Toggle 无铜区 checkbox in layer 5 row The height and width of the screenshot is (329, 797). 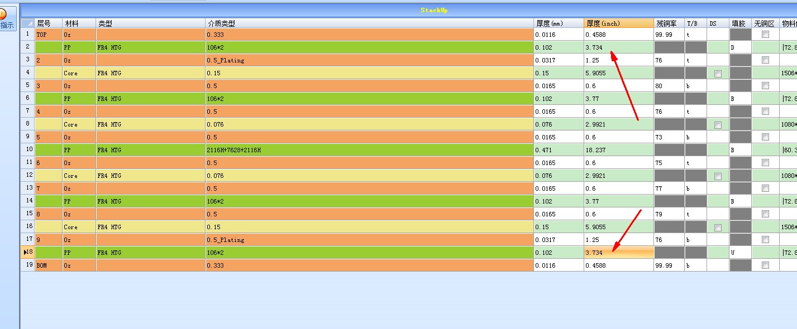[765, 137]
